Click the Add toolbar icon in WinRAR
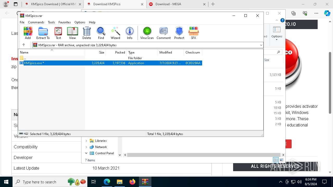The image size is (333, 187). tap(28, 33)
